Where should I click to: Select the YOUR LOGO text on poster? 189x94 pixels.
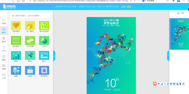point(112,90)
